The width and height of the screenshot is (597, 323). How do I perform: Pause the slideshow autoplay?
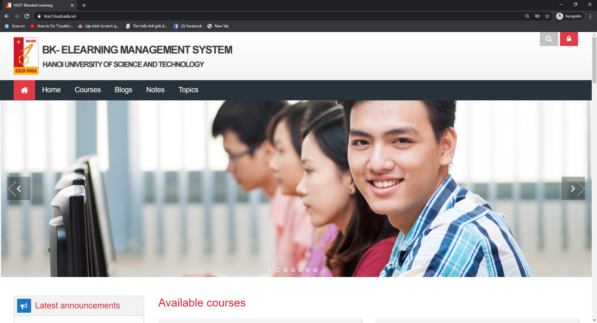[x=324, y=270]
